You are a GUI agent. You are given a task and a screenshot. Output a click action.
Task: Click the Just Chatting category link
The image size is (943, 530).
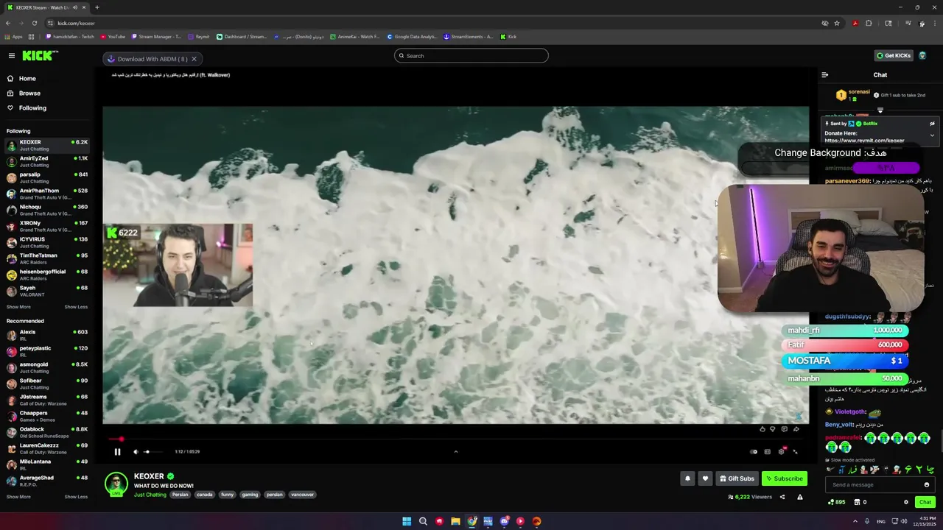point(150,495)
